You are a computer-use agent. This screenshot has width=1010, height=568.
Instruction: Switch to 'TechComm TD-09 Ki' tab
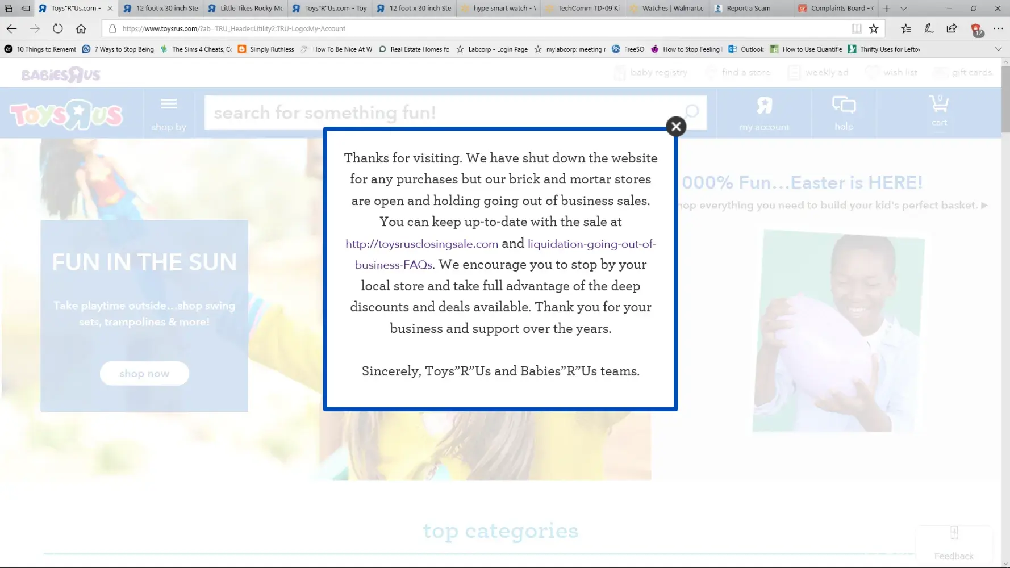pyautogui.click(x=583, y=9)
